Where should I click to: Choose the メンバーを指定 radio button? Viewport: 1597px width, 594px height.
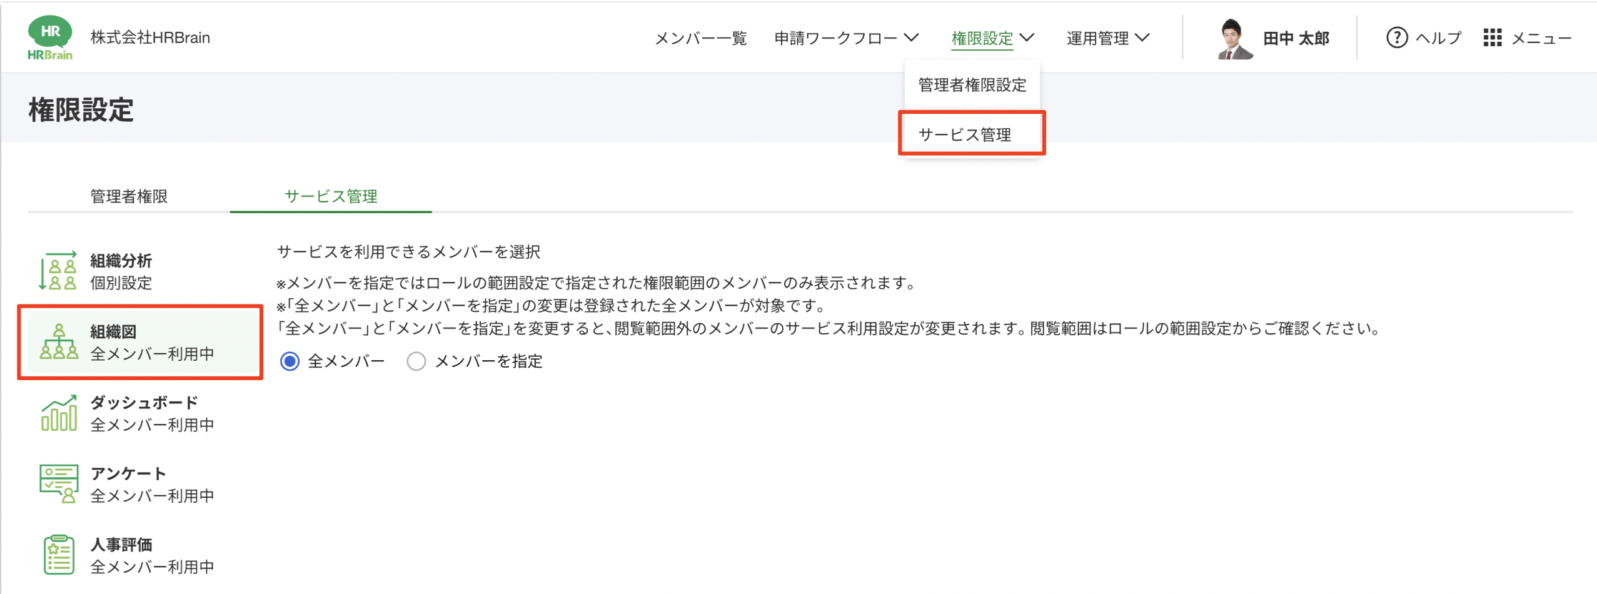point(416,361)
